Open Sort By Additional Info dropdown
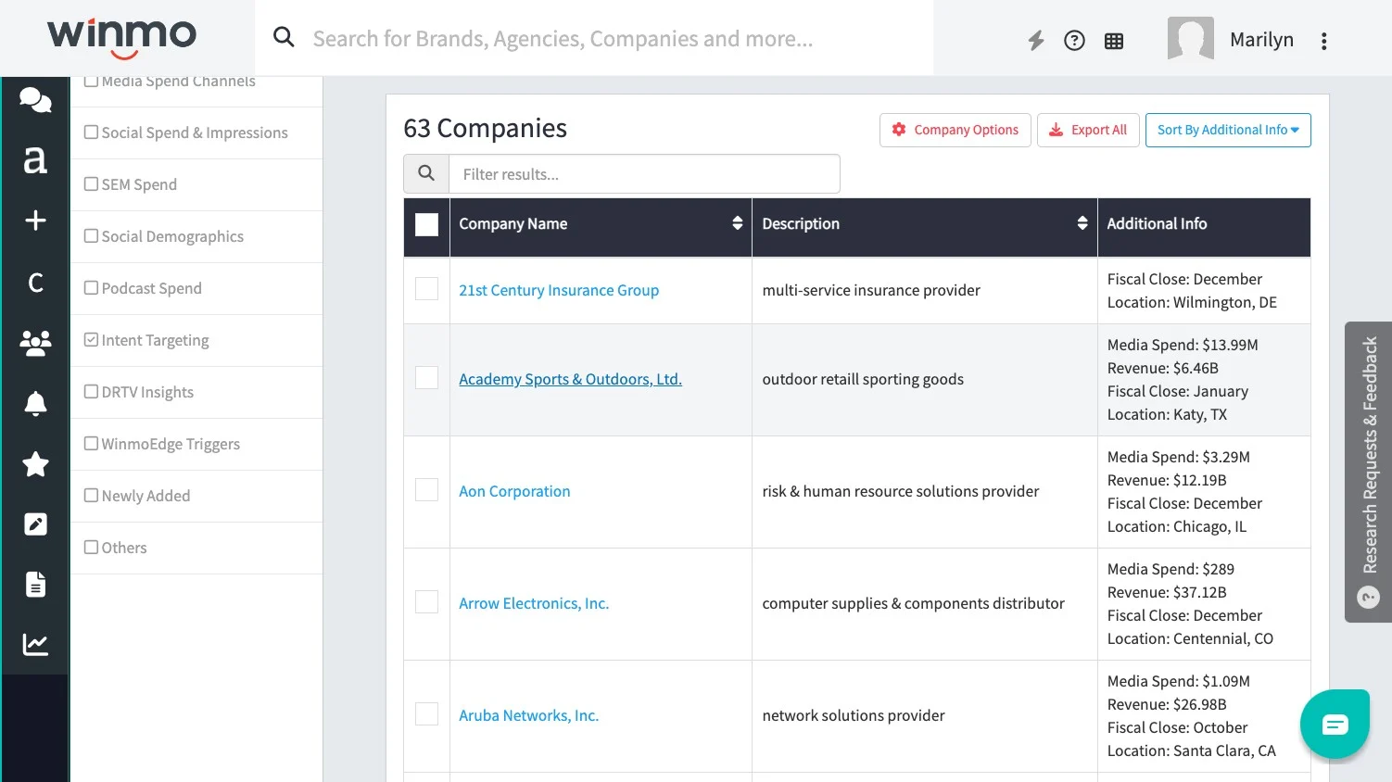 [x=1228, y=130]
